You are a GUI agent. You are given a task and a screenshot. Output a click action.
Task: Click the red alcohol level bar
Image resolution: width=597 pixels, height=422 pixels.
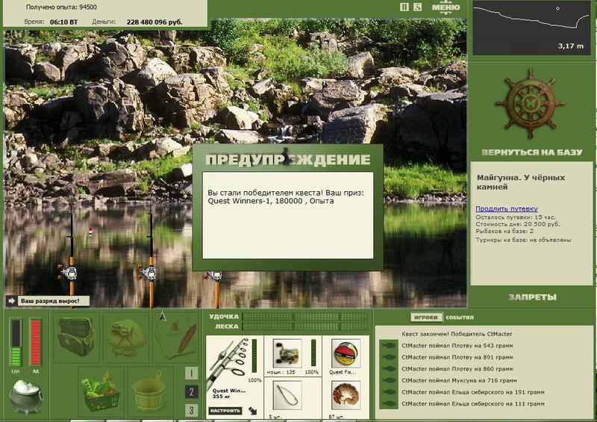(x=35, y=343)
